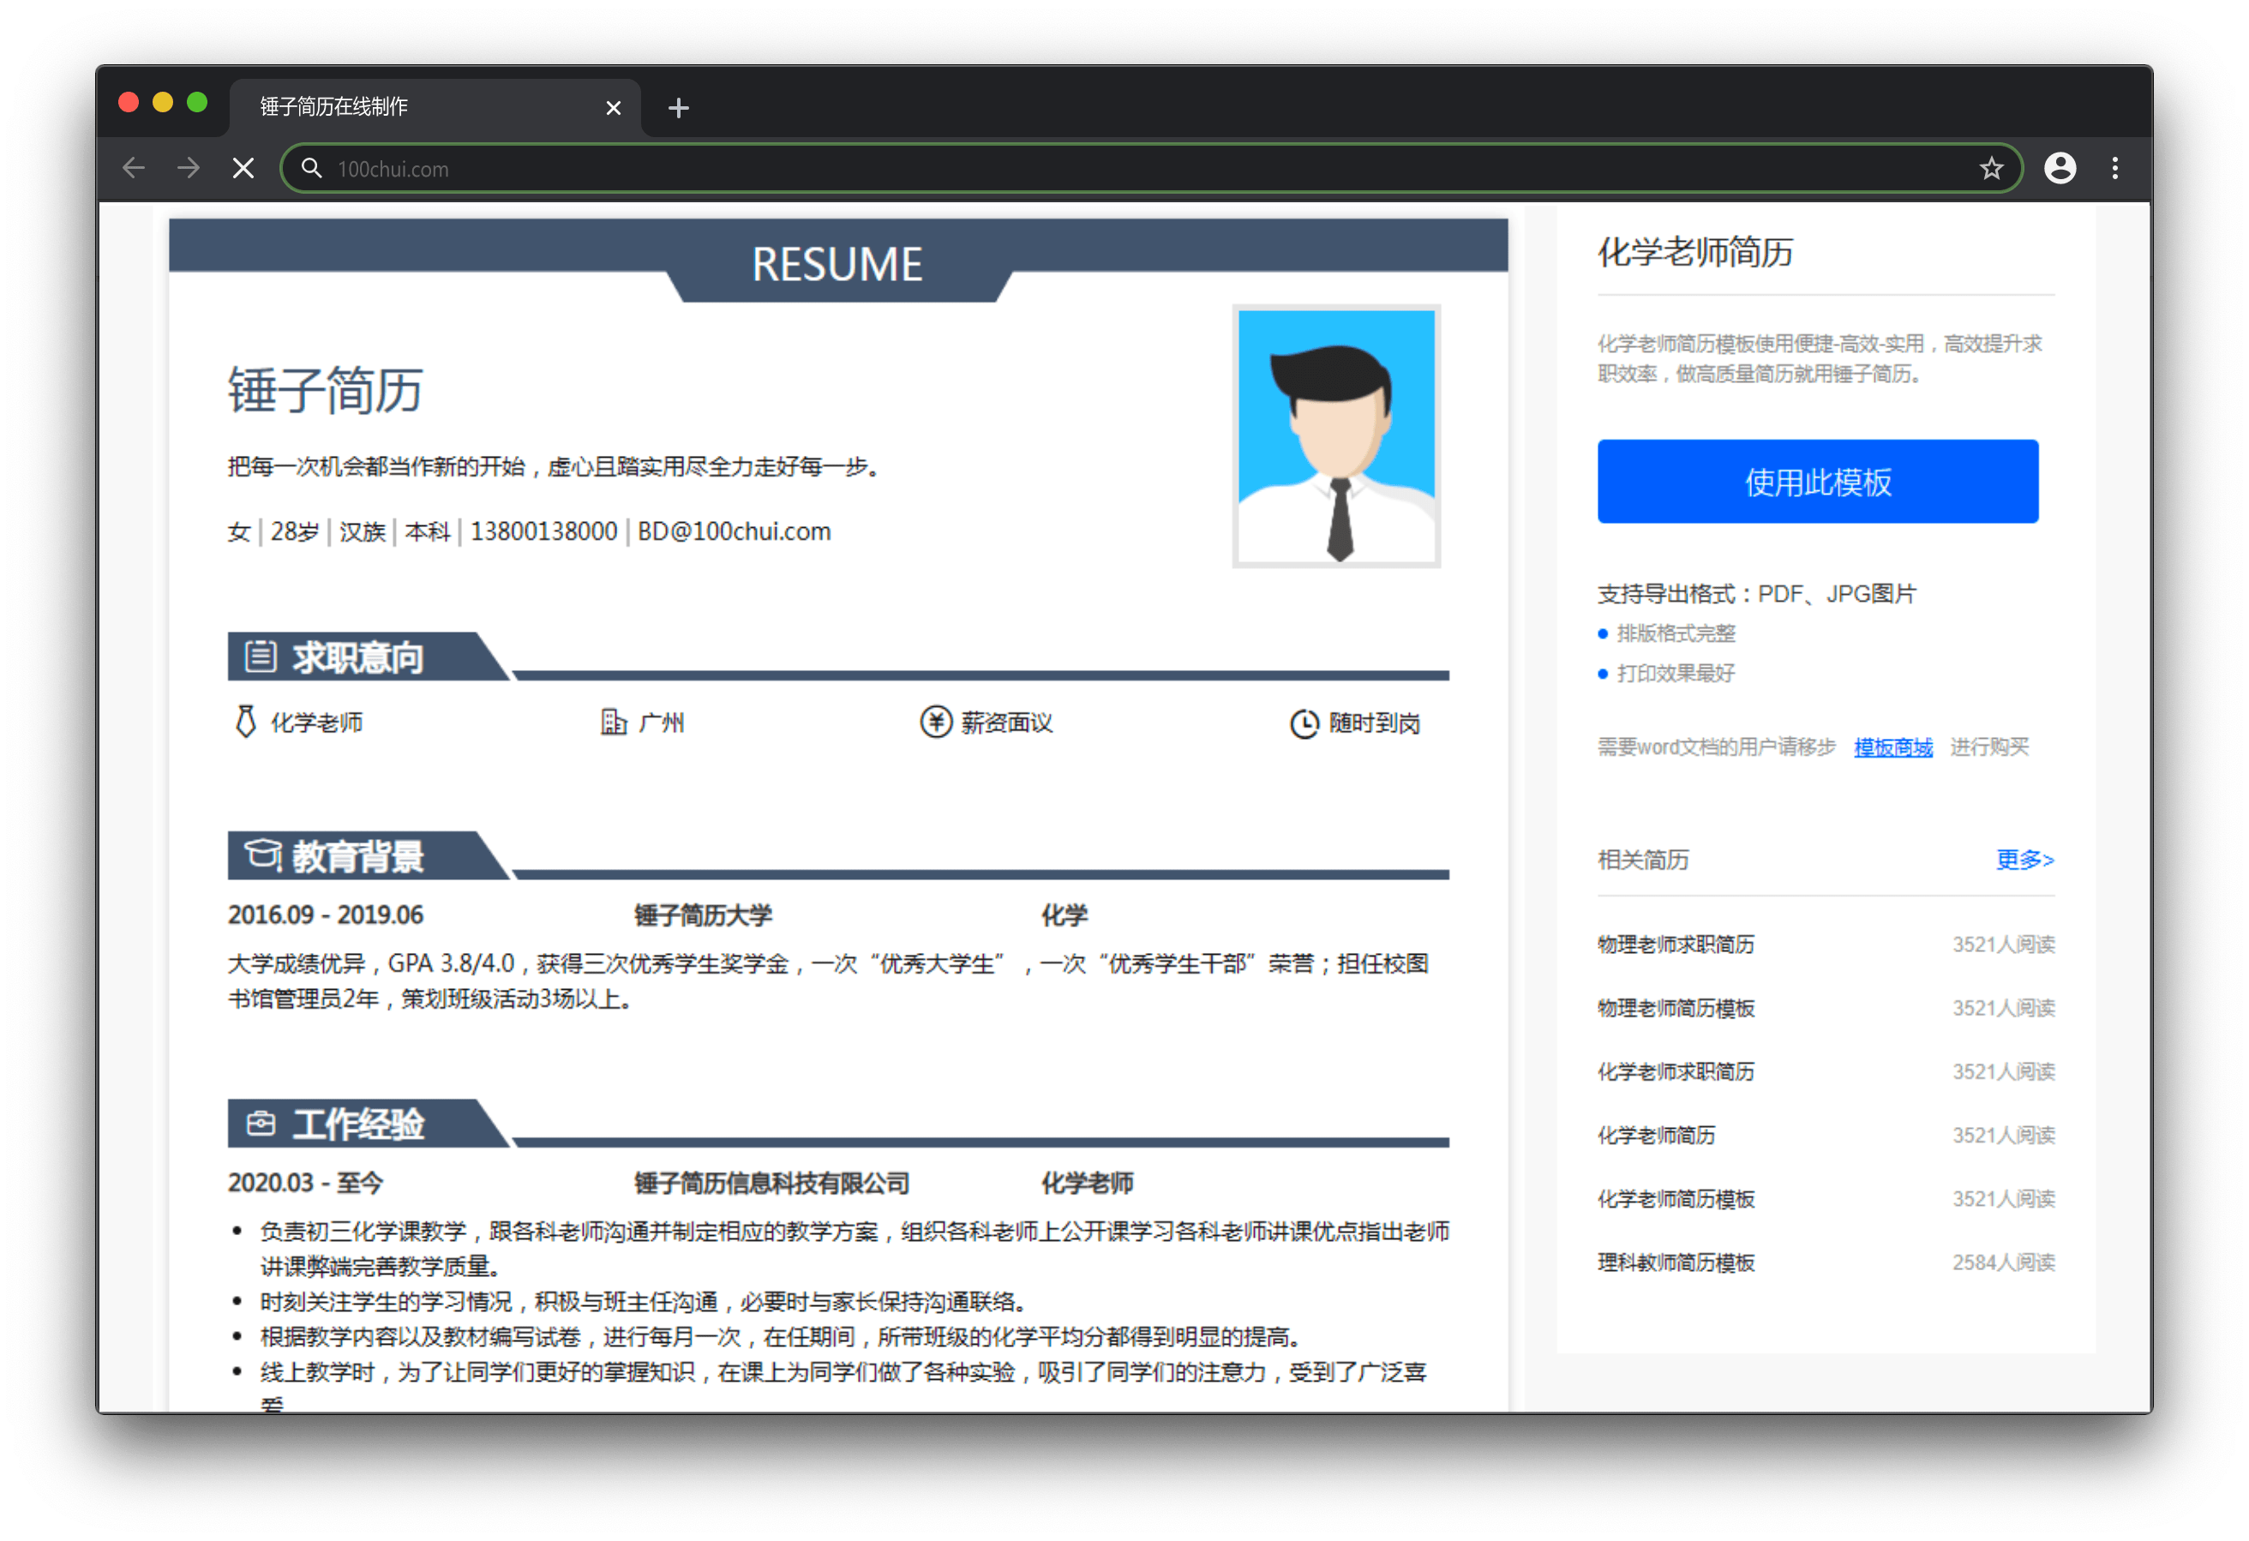Open the 化学老师简历 list entry

coord(1656,1136)
